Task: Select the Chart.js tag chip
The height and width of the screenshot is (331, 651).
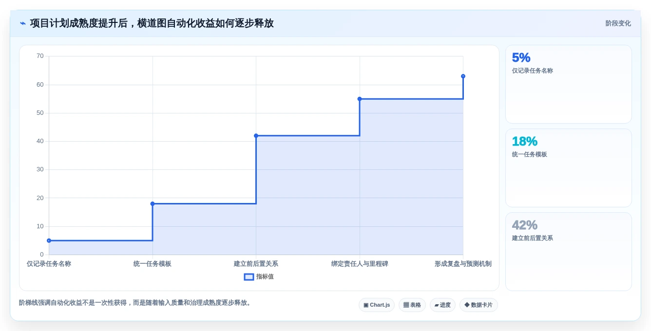Action: click(x=377, y=305)
